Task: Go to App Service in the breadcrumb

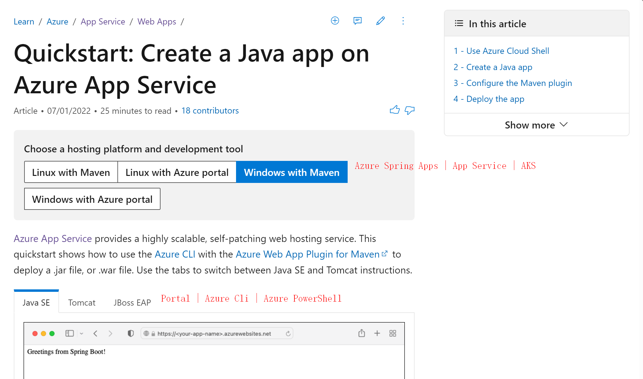Action: 103,21
